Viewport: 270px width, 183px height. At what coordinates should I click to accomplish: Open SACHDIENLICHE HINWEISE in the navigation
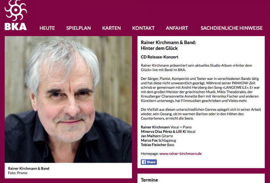coord(232,28)
